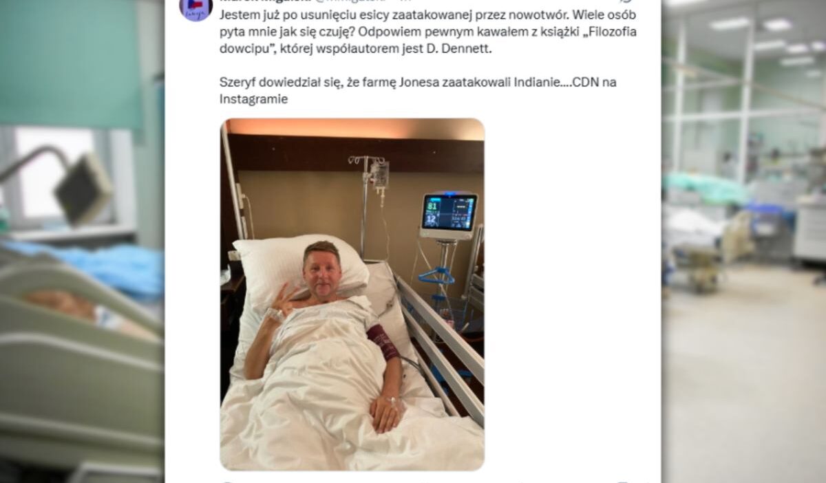Viewport: 826px width, 483px height.
Task: Click the raised hand gesture in the photo
Action: (x=281, y=301)
